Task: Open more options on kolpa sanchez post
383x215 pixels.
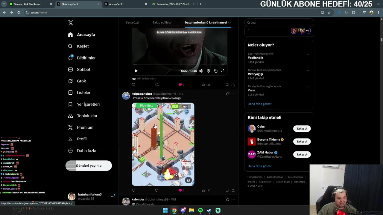Action: (x=233, y=94)
